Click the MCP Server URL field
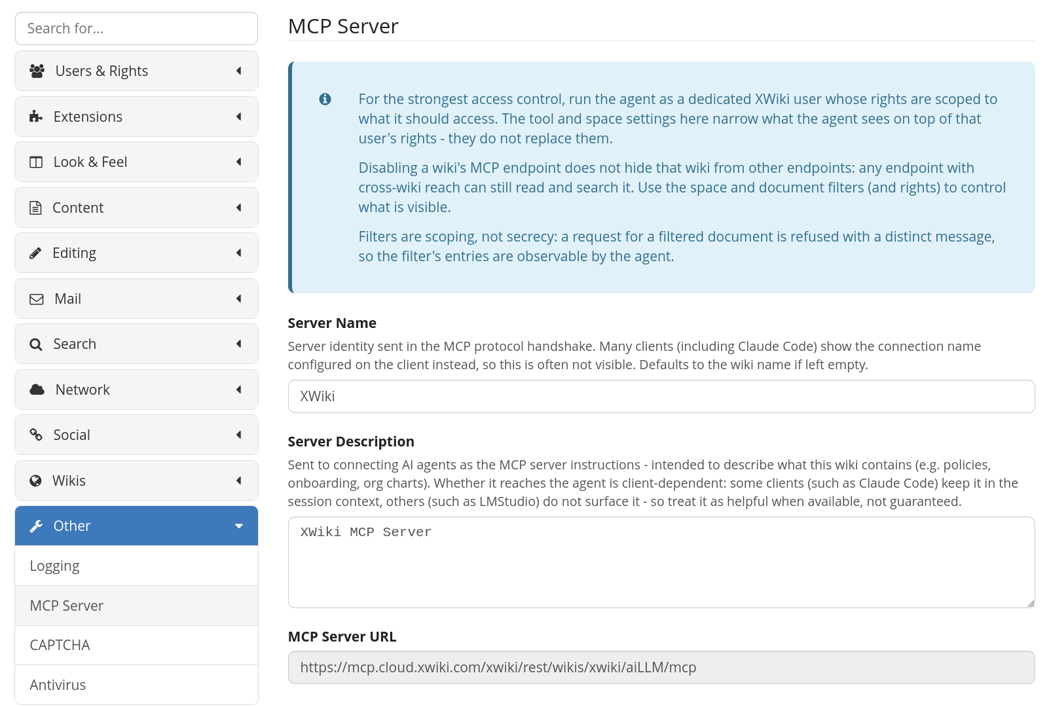The height and width of the screenshot is (707, 1049). 661,668
